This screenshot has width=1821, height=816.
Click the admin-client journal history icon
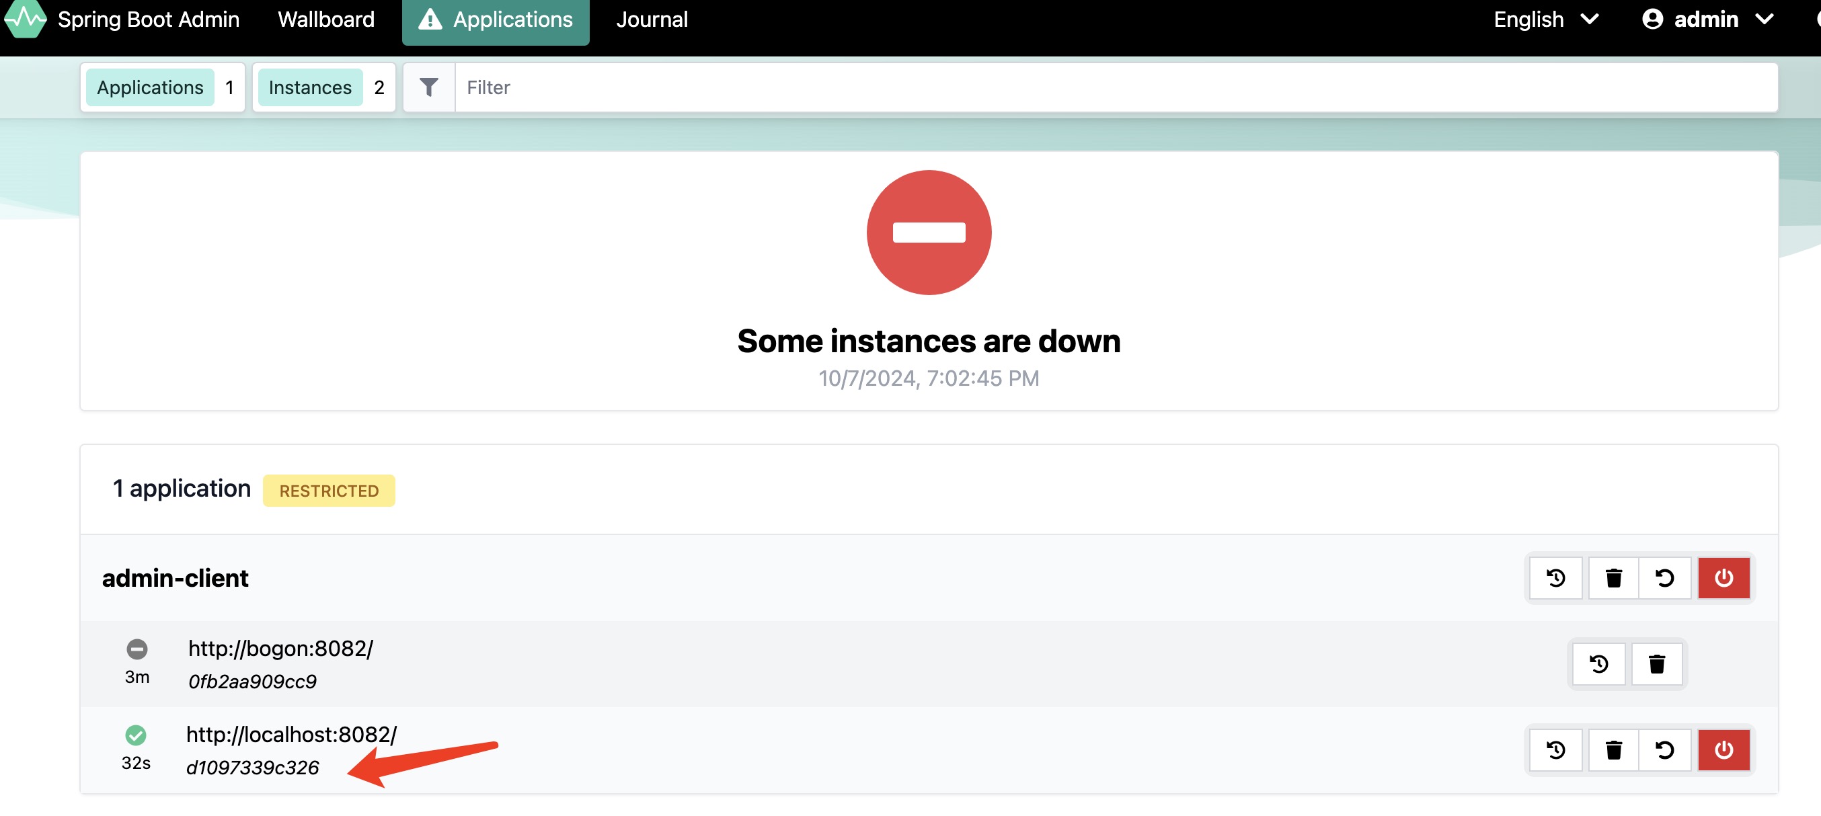[x=1555, y=578]
